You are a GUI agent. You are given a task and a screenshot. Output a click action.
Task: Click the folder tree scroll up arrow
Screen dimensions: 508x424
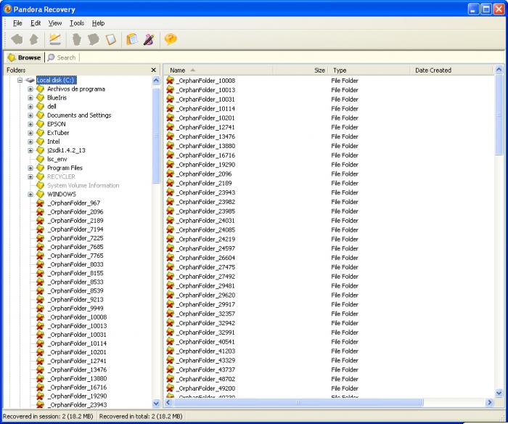pyautogui.click(x=156, y=80)
